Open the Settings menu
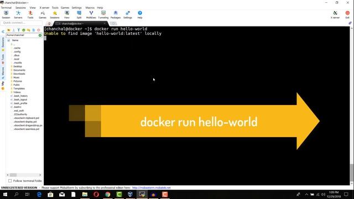 pos(76,8)
